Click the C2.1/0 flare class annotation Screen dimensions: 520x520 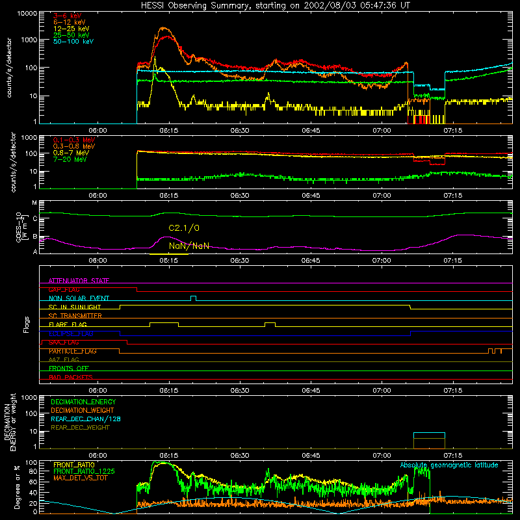pos(184,228)
